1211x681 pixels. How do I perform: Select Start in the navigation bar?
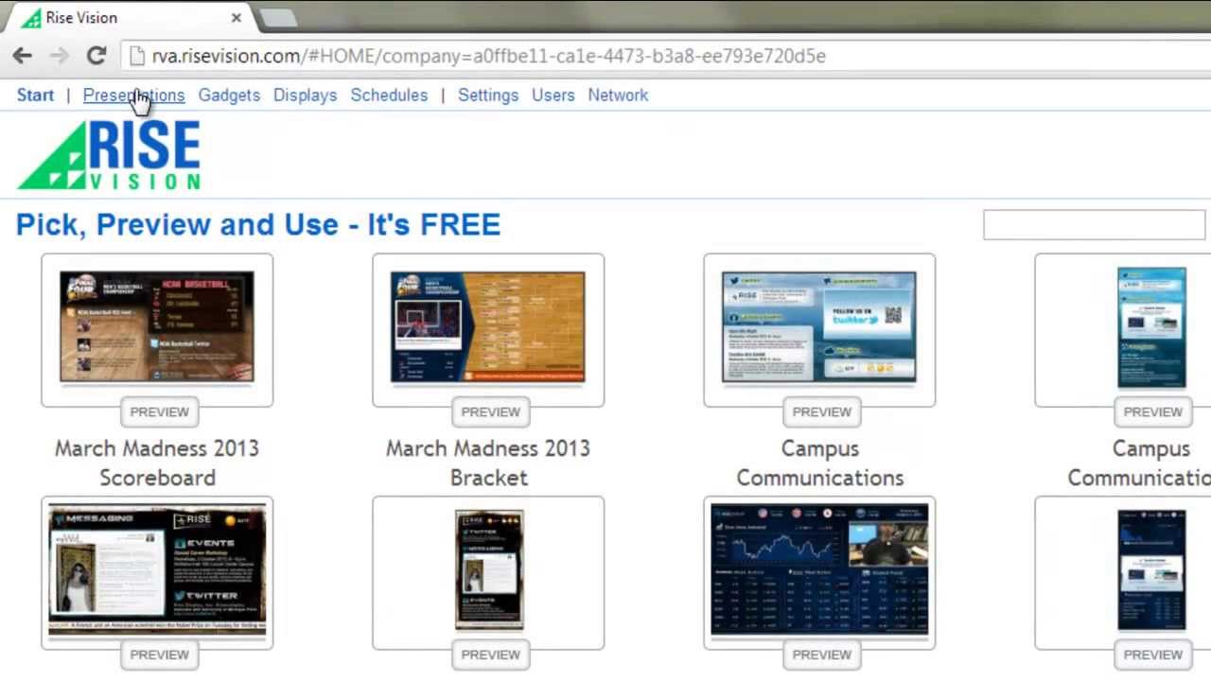click(35, 95)
